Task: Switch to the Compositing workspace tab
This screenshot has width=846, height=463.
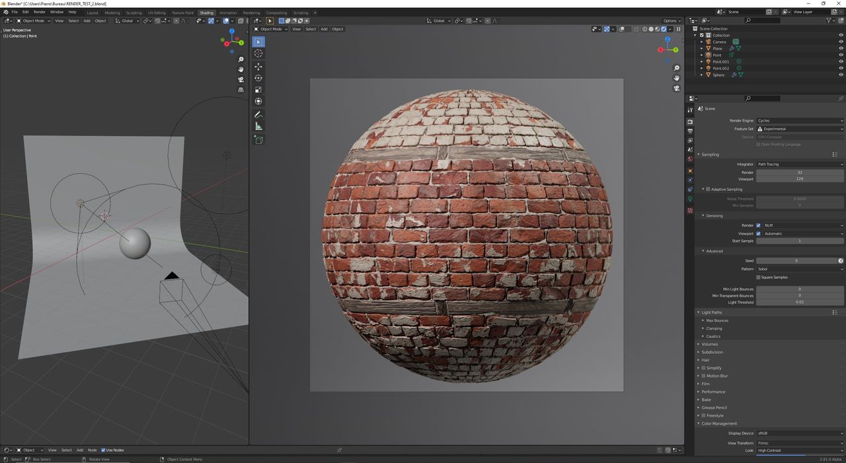Action: click(x=276, y=13)
